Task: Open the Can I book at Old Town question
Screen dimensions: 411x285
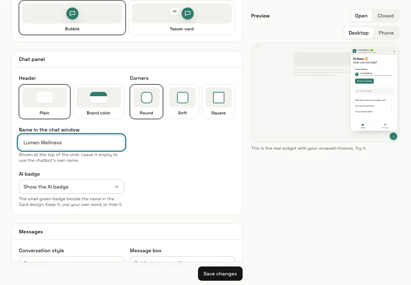Action: point(374,106)
